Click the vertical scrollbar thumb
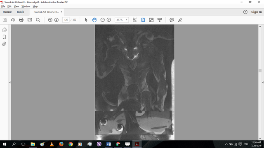Image resolution: width=264 pixels, height=148 pixels. (260, 70)
